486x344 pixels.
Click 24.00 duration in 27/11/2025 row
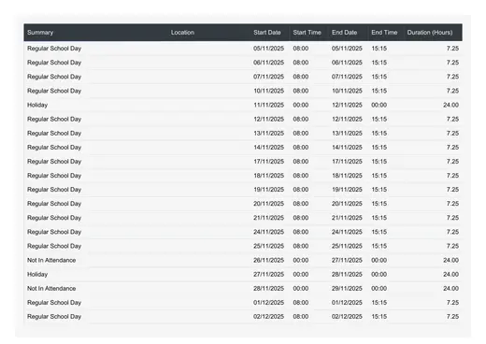(x=450, y=274)
